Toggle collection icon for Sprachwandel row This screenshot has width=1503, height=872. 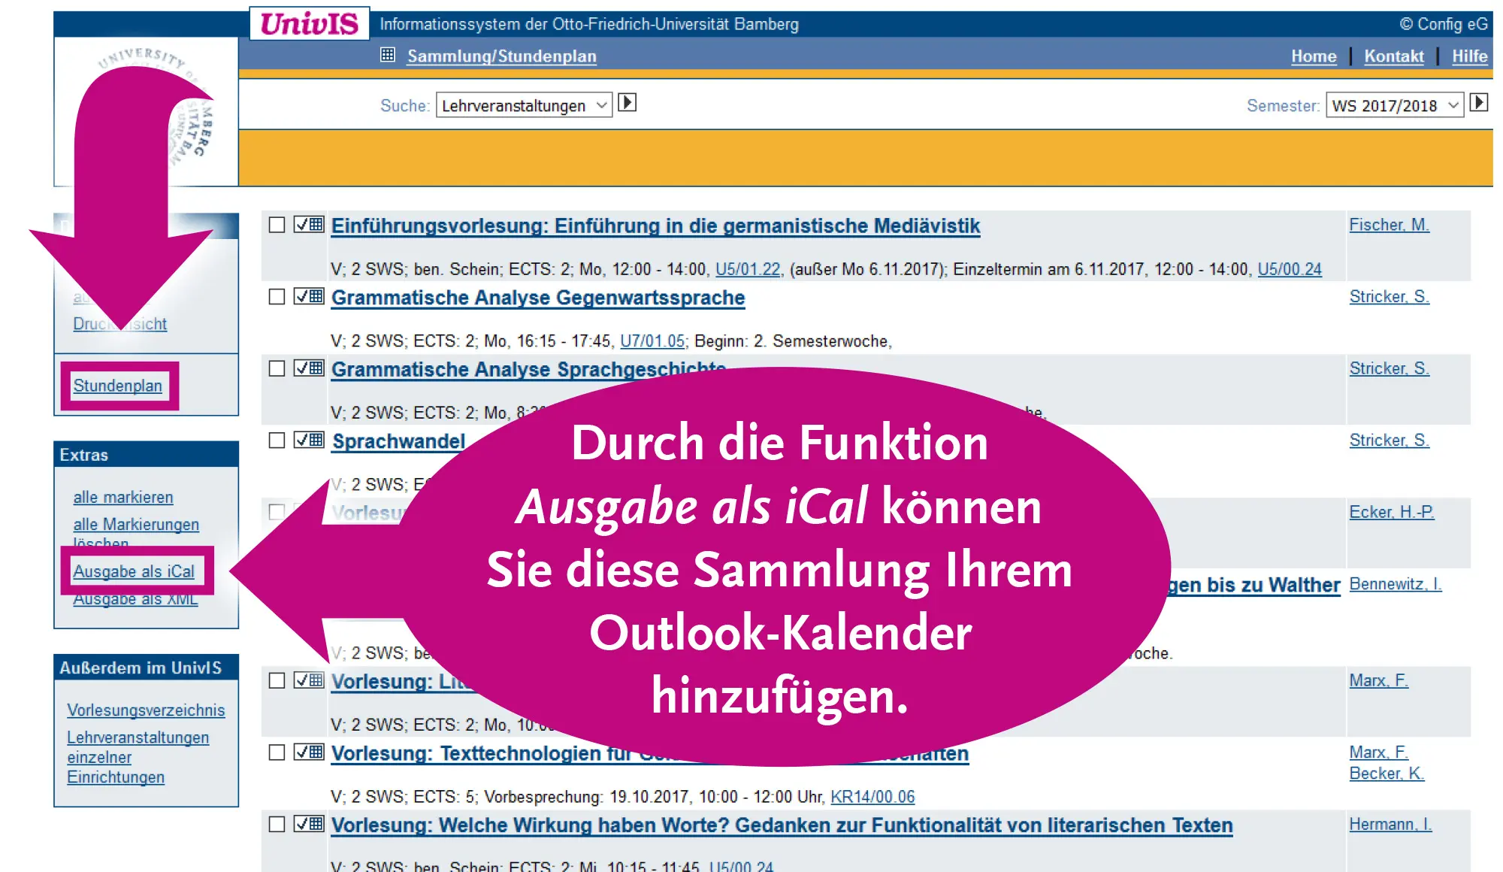point(309,440)
